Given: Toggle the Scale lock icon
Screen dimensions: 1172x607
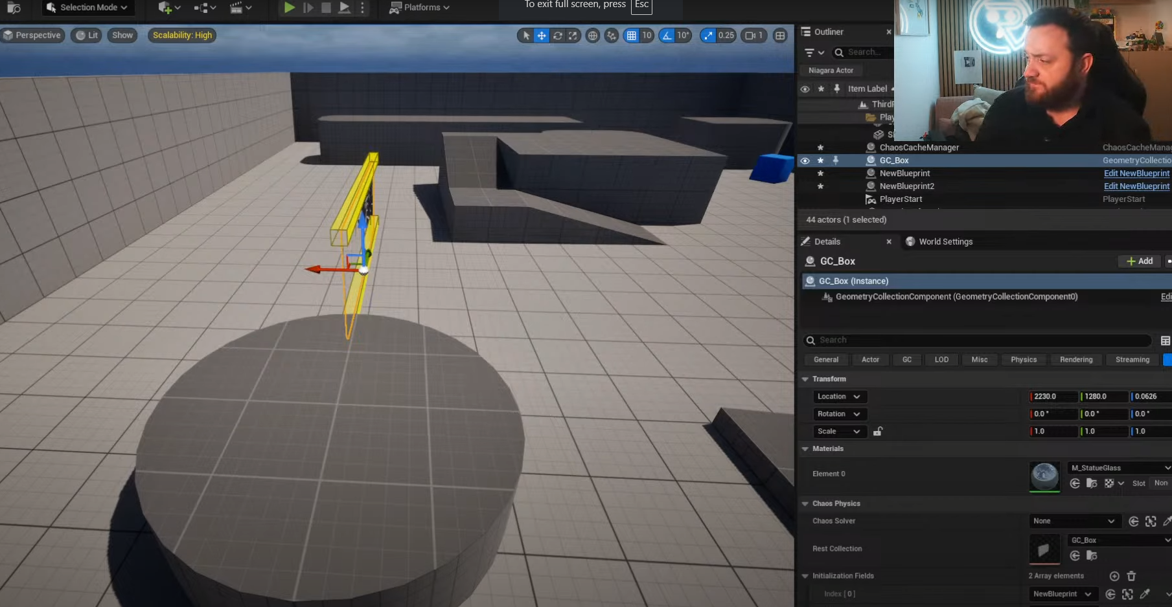Looking at the screenshot, I should click(x=878, y=432).
